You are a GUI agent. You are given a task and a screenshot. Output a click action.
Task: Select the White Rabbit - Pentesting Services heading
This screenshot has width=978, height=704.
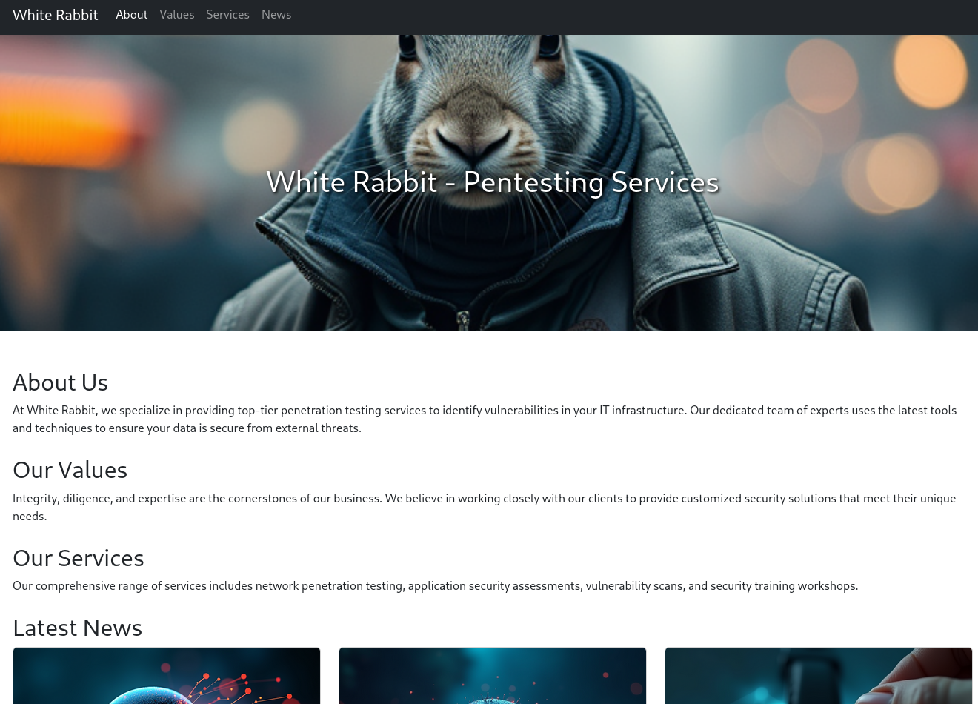[492, 182]
